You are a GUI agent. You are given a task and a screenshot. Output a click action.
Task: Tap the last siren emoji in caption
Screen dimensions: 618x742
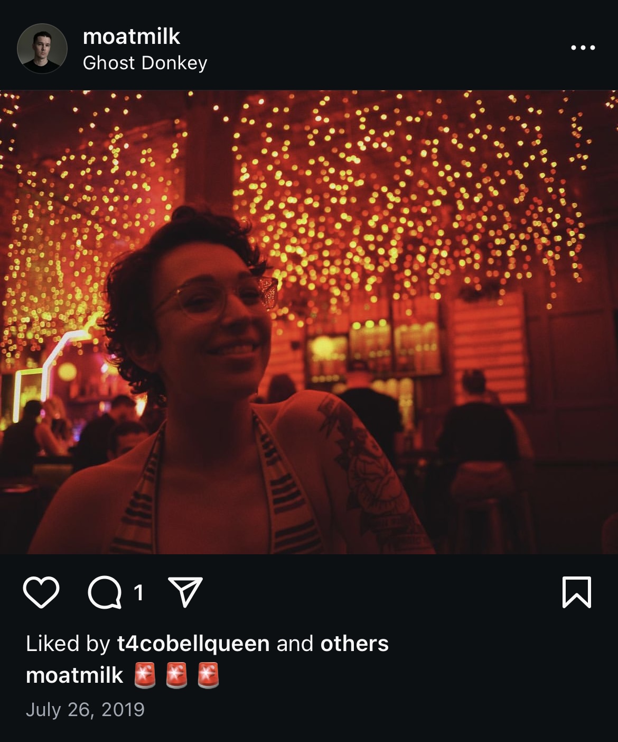pos(208,675)
